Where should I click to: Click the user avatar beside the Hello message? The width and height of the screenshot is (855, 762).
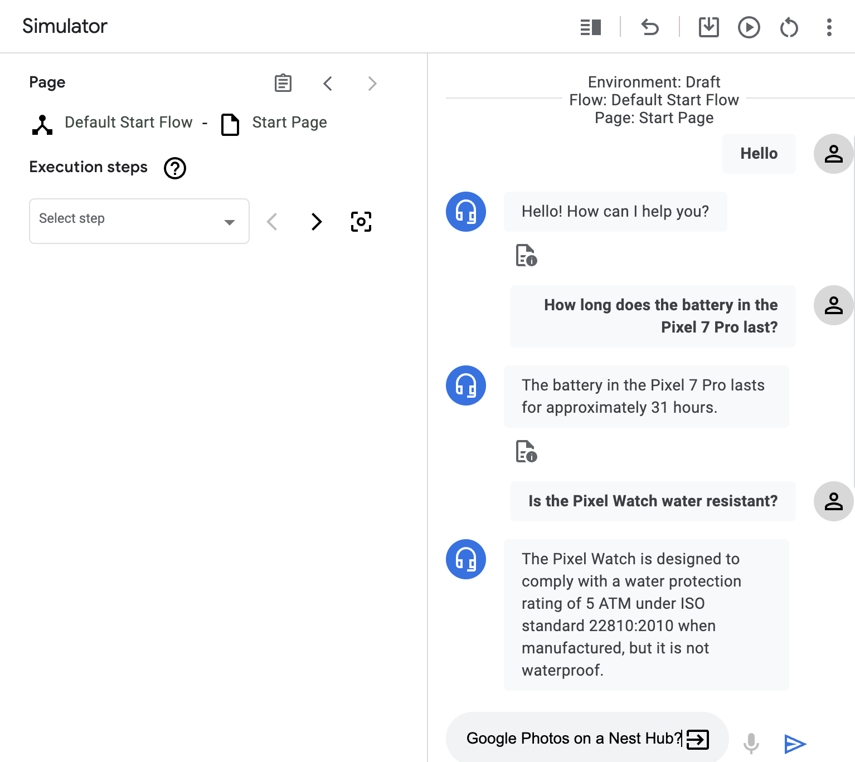pos(833,154)
